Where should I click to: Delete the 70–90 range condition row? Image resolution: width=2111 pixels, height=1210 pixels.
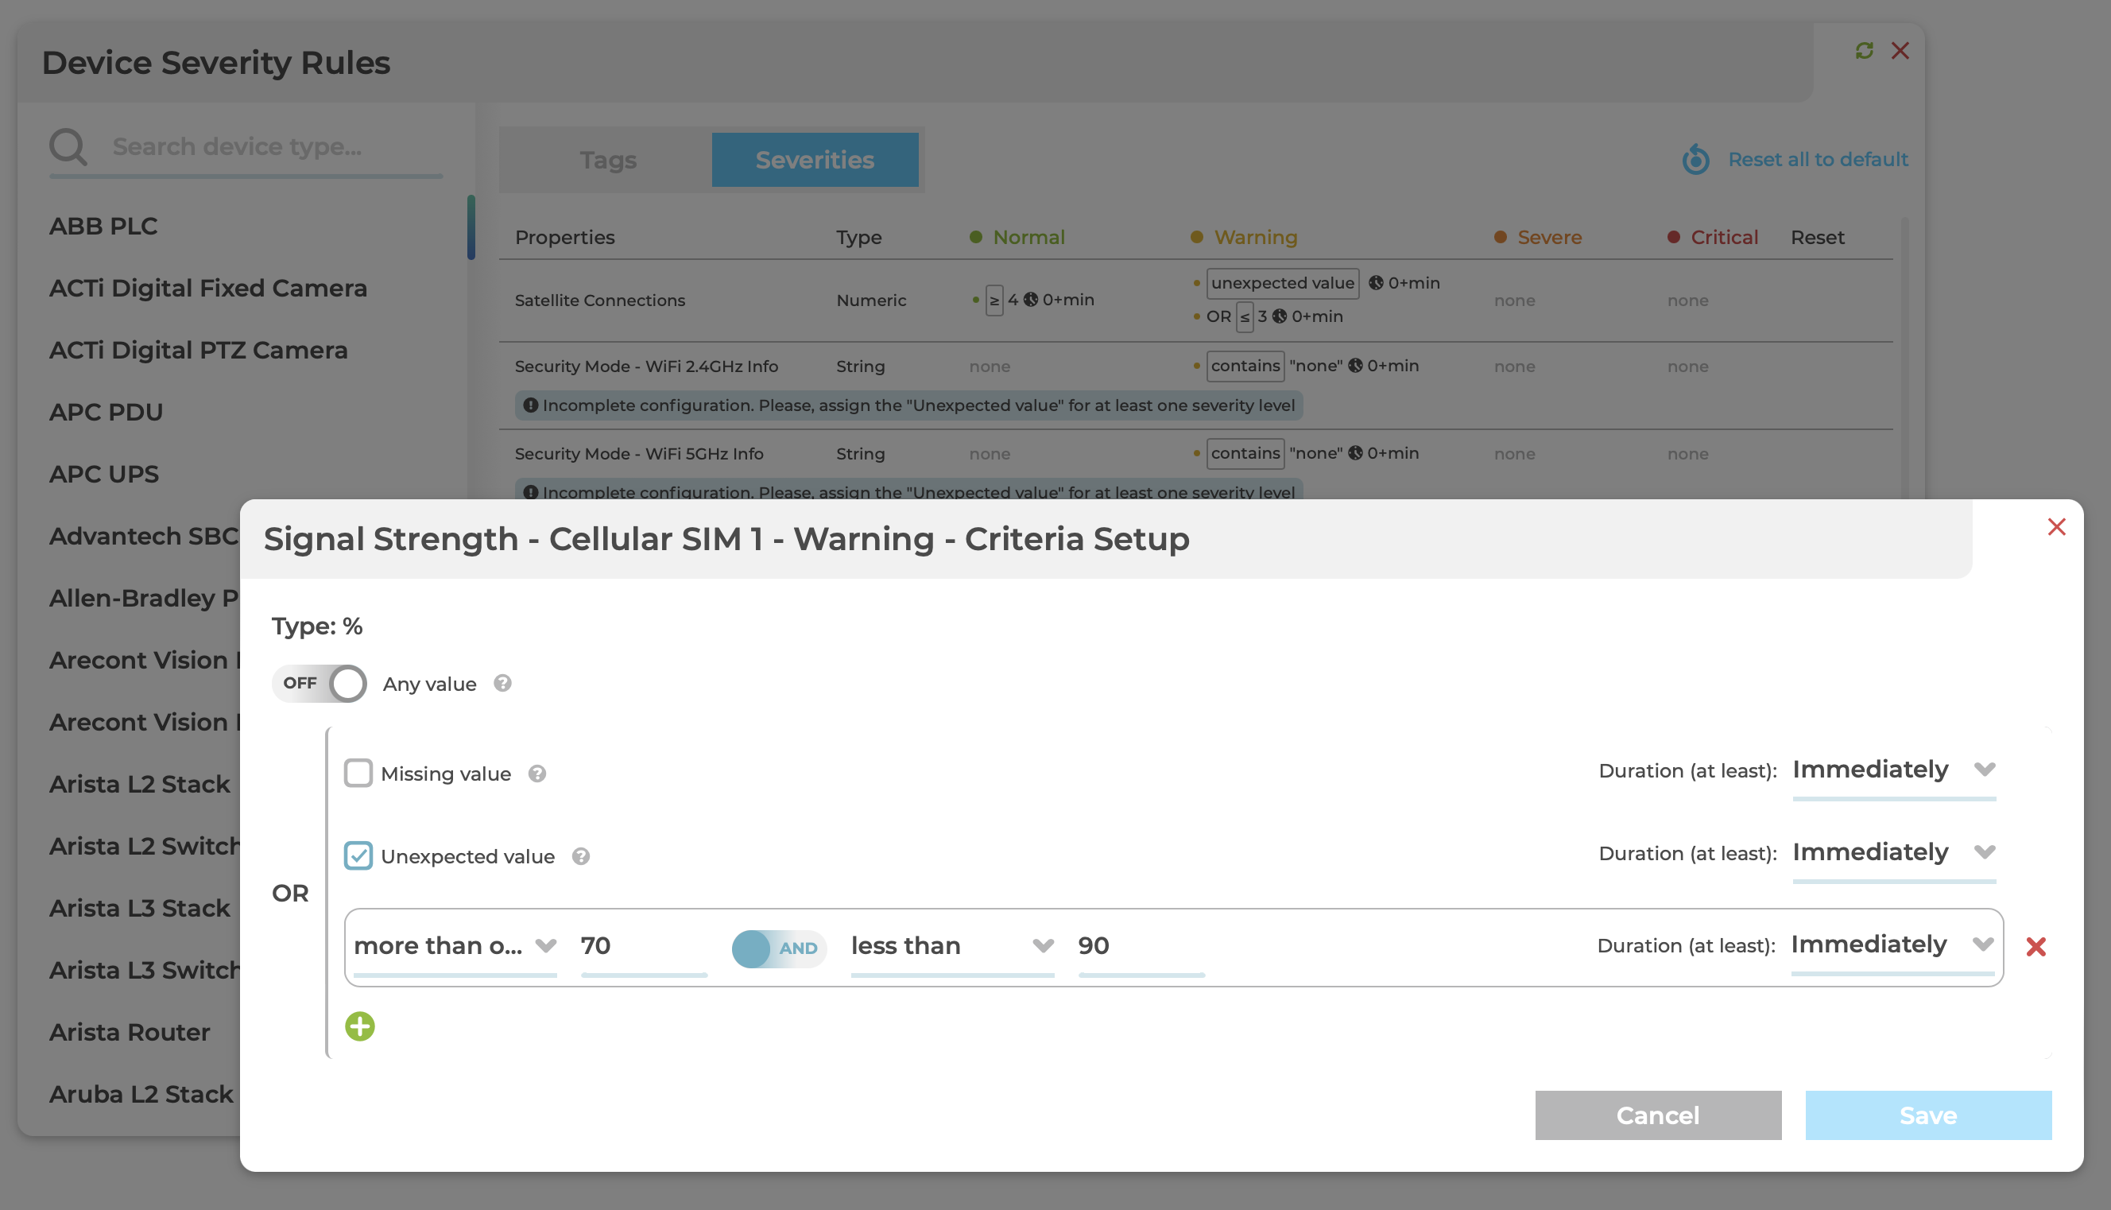point(2035,947)
